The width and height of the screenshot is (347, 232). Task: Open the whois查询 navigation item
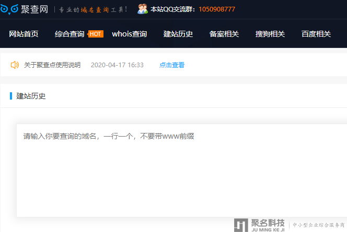click(129, 34)
